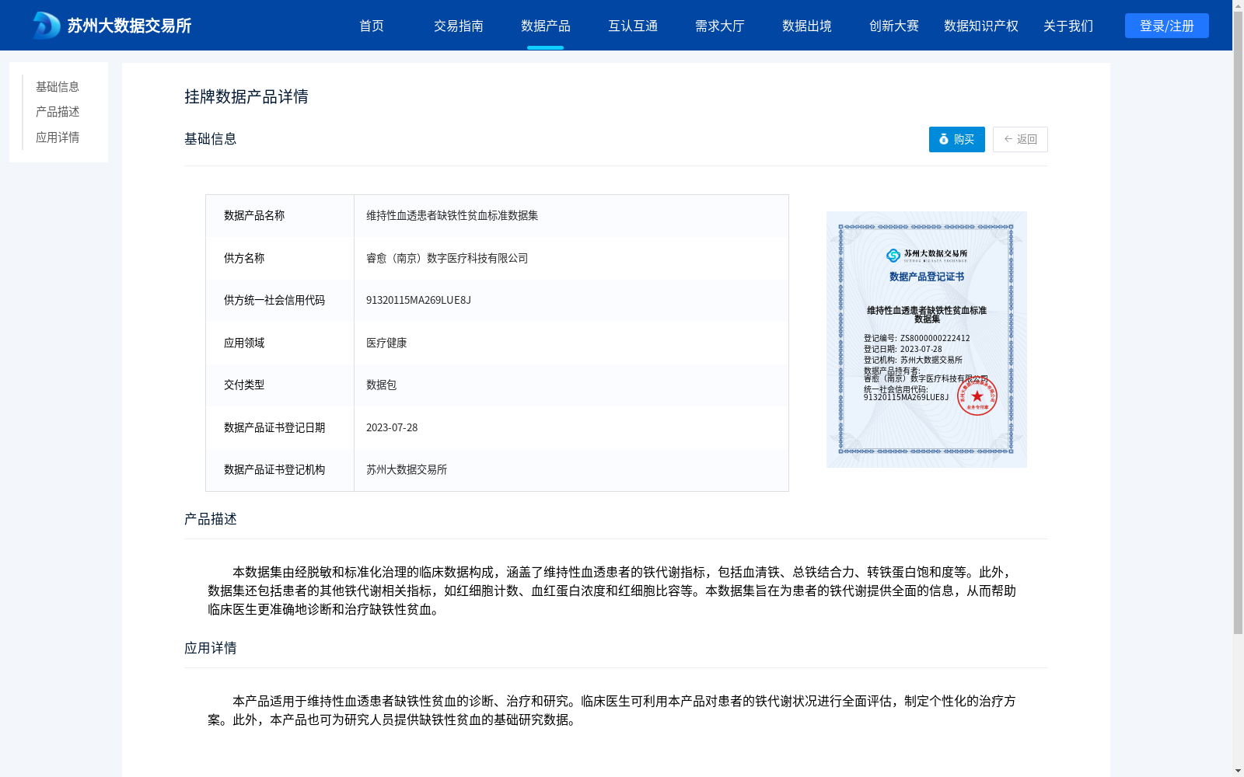Screen dimensions: 1244x777
Task: Select the 数据包 value cell
Action: pyautogui.click(x=571, y=385)
